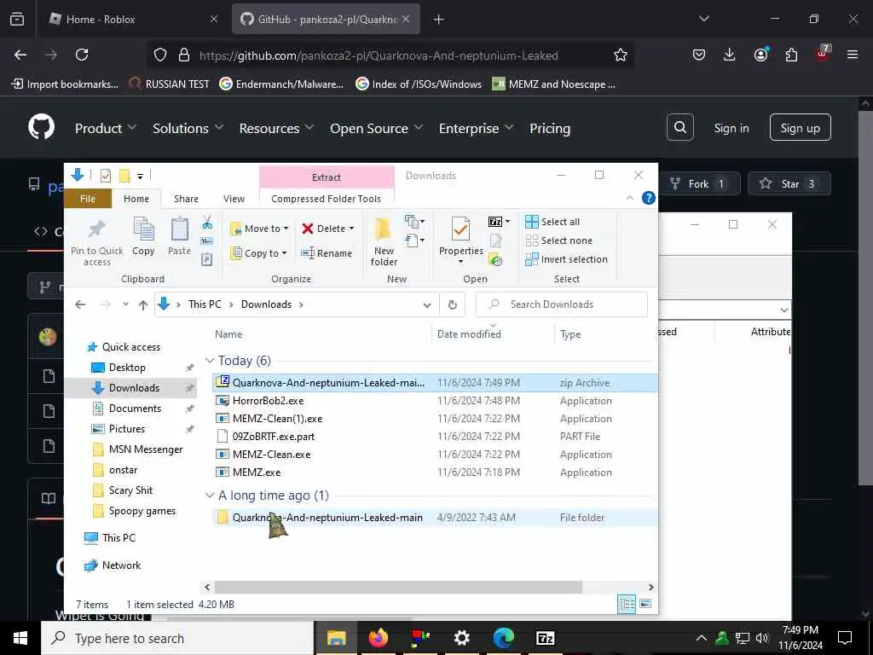Click the Search Downloads field
The width and height of the screenshot is (873, 655).
tap(562, 304)
